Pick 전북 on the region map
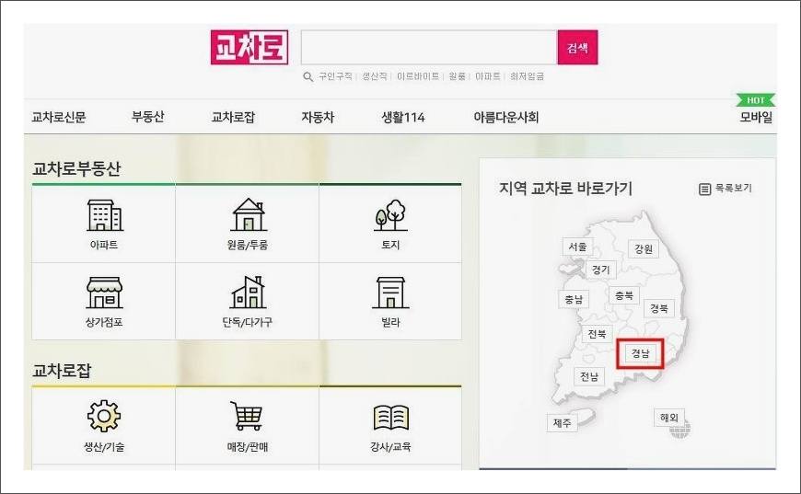The width and height of the screenshot is (801, 494). point(597,334)
